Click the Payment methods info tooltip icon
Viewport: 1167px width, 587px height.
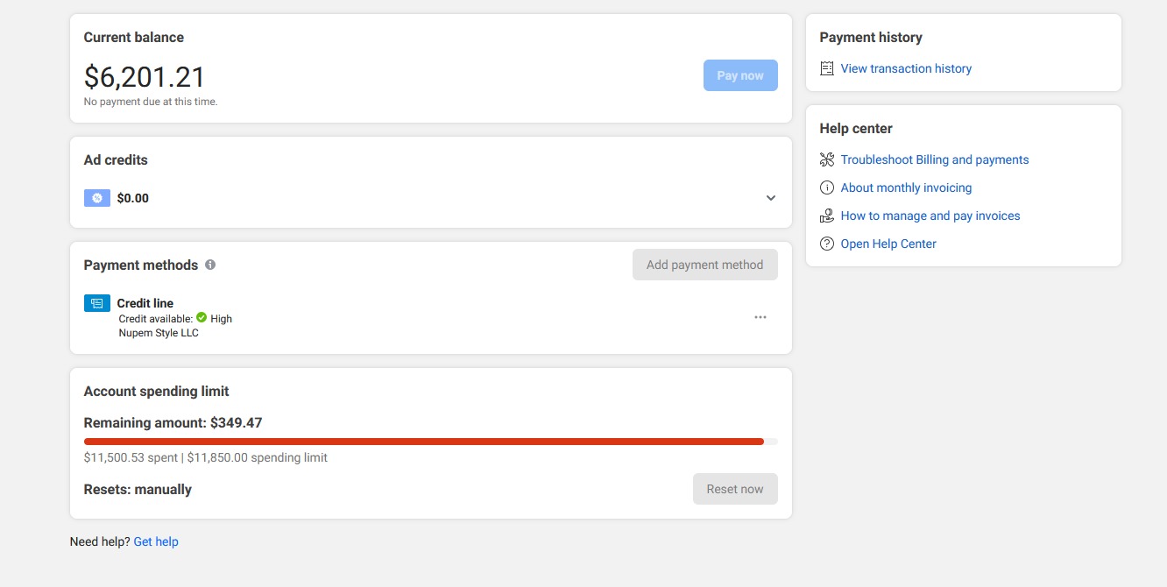click(210, 265)
